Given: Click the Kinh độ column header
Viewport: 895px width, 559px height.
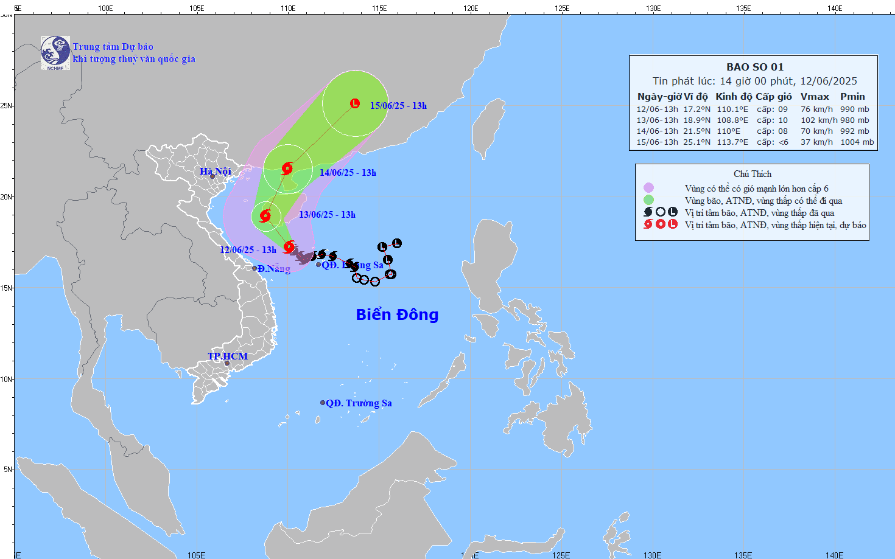Looking at the screenshot, I should click(734, 97).
